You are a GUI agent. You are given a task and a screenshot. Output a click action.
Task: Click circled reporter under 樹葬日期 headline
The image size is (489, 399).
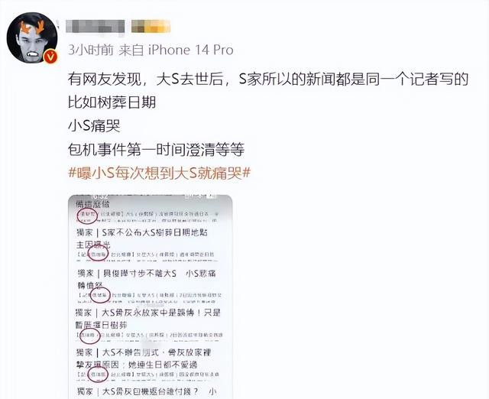[x=99, y=254]
